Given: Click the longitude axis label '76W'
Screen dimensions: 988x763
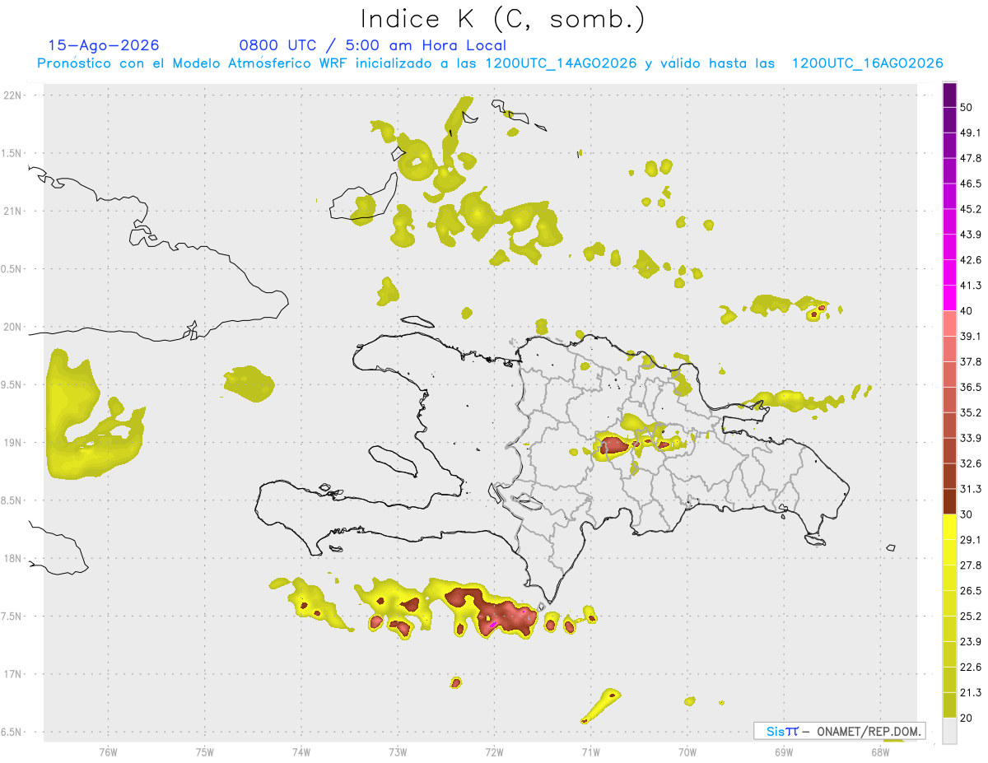Looking at the screenshot, I should 108,751.
